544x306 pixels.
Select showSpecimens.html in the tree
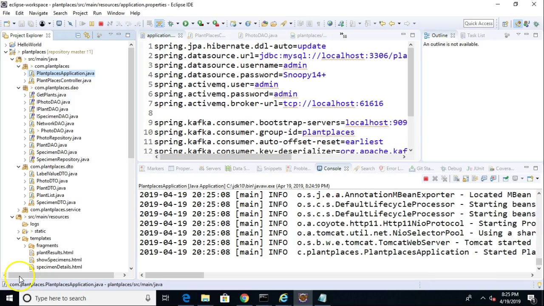coord(59,260)
